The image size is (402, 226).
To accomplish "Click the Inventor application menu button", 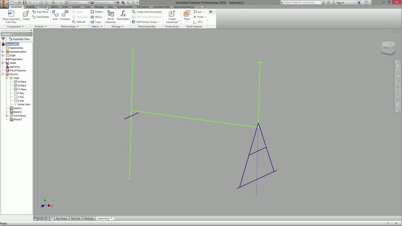I will click(x=4, y=4).
